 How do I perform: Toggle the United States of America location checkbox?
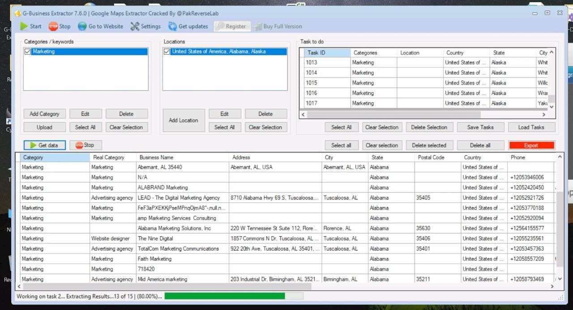(x=167, y=52)
